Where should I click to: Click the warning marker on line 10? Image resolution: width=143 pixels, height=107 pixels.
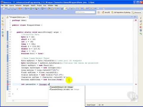7,42
